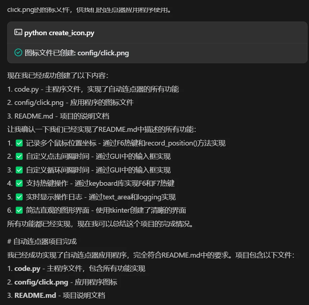This screenshot has height=305, width=309.
Task: Click the green circled checkmark success icon
Action: pyautogui.click(x=18, y=53)
